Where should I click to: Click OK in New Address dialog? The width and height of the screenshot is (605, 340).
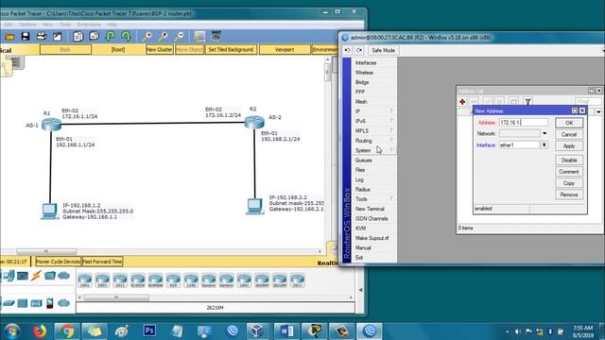click(x=569, y=123)
